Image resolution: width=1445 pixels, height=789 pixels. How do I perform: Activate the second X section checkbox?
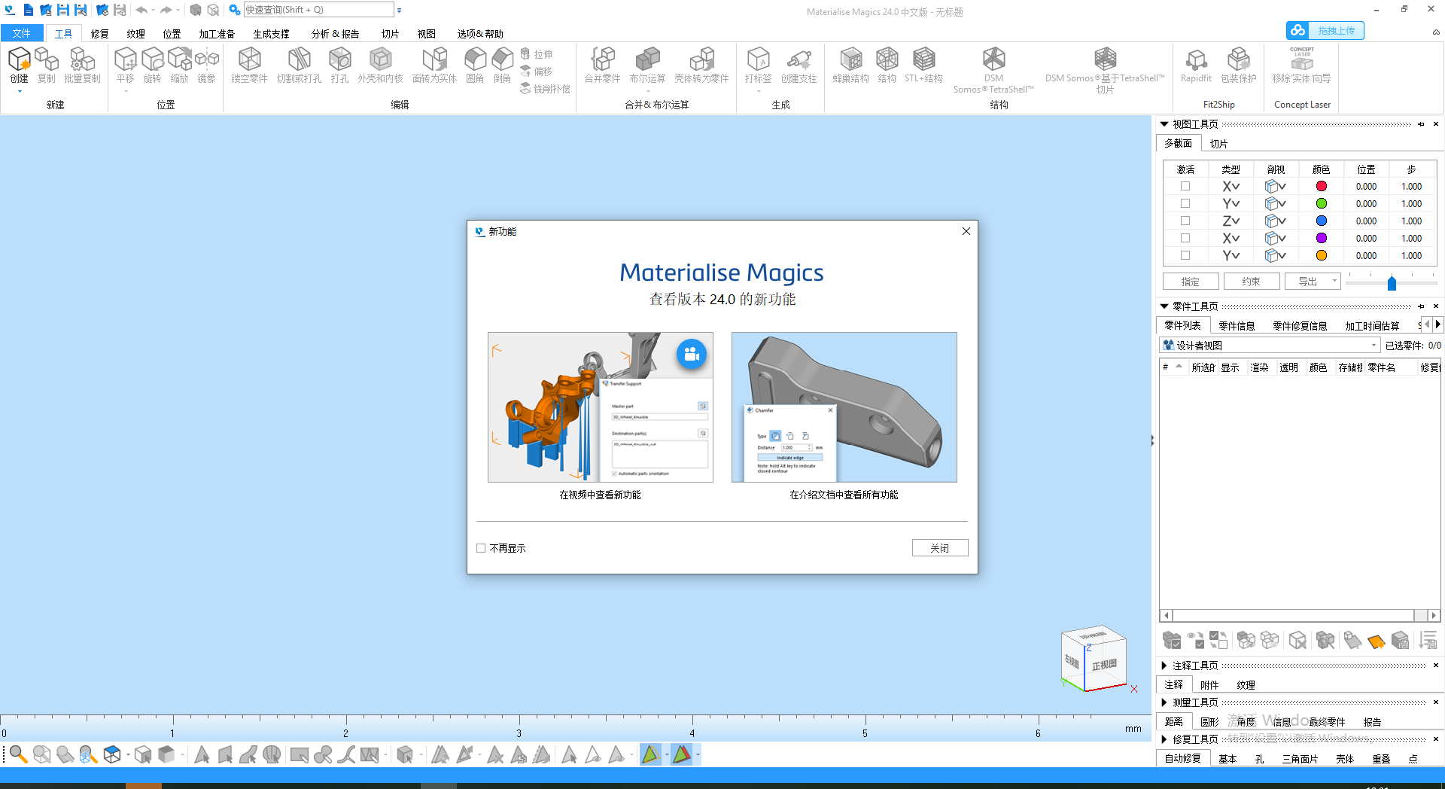[x=1185, y=238]
